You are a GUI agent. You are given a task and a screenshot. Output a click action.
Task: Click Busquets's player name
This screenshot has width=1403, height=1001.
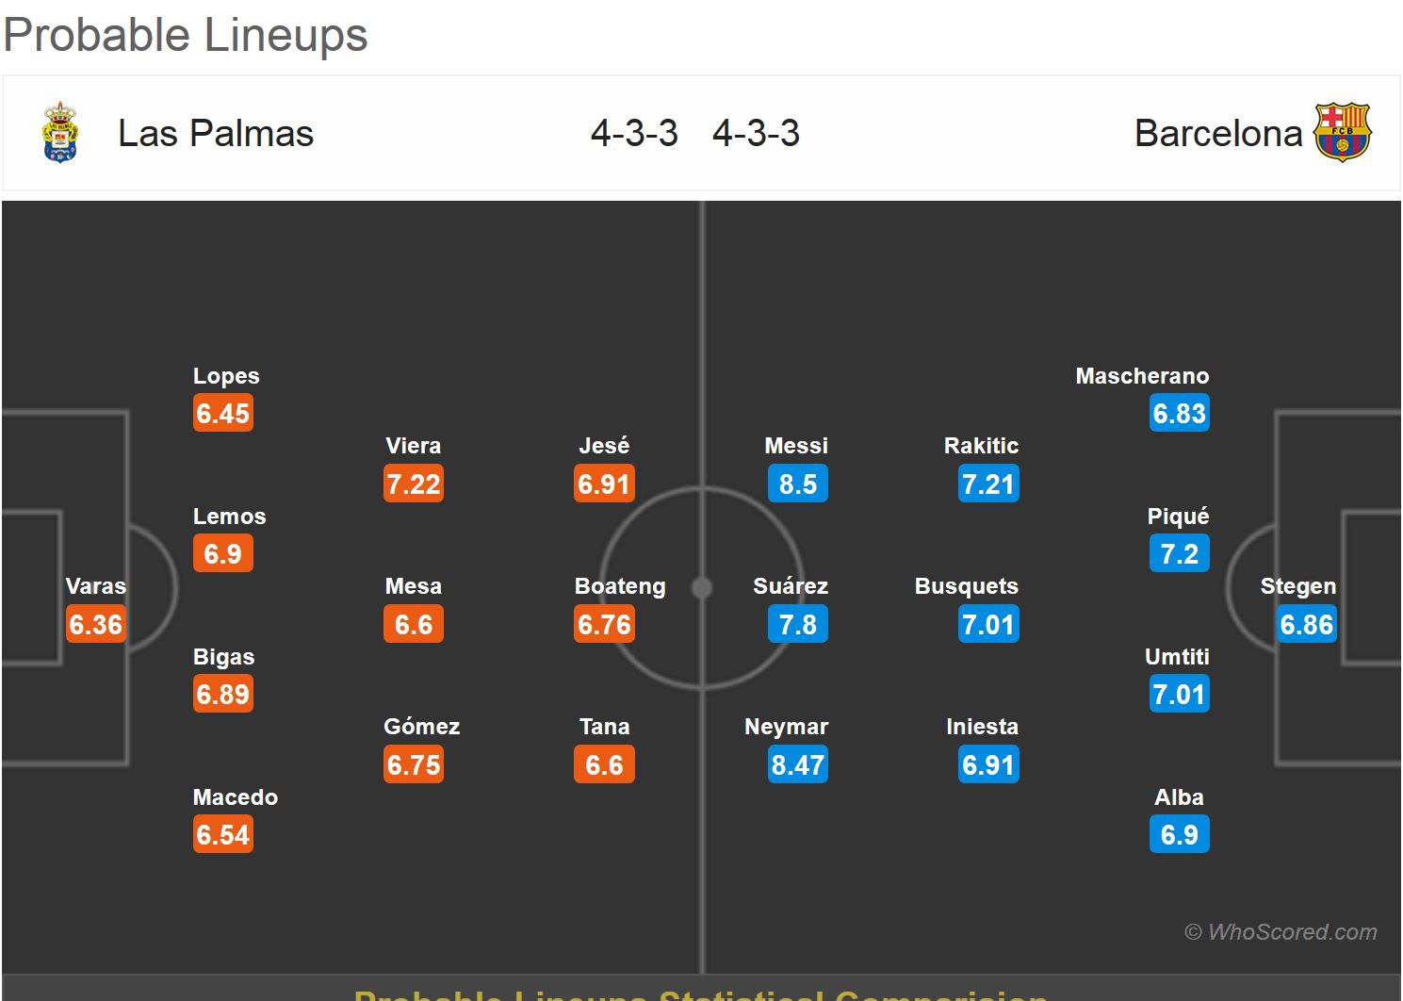click(x=966, y=586)
